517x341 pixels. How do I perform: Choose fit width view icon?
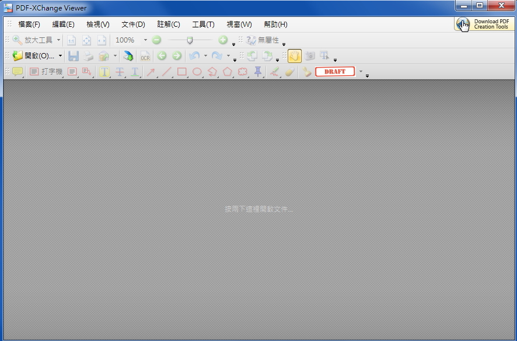[102, 40]
